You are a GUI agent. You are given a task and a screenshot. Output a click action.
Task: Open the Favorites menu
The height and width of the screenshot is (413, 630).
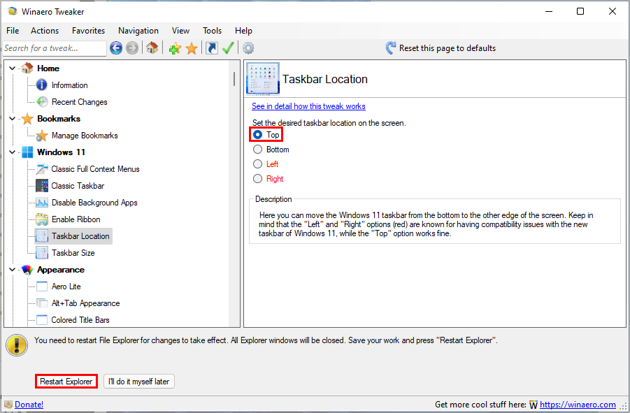(x=88, y=31)
